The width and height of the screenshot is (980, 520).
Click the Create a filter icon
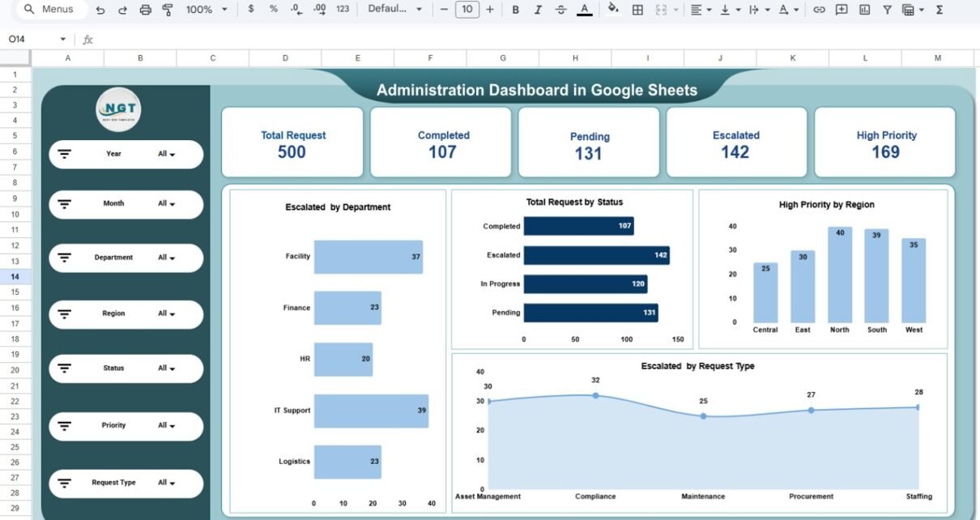[x=887, y=10]
